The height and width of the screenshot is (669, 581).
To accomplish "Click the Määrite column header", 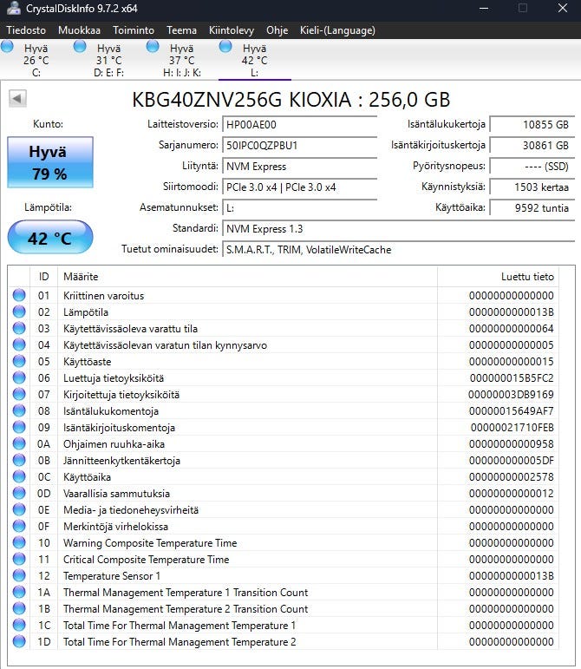I will click(246, 277).
